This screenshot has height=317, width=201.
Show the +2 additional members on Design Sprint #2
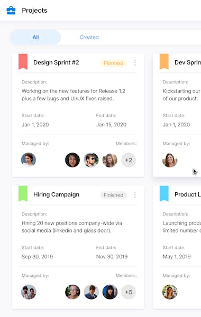[129, 160]
